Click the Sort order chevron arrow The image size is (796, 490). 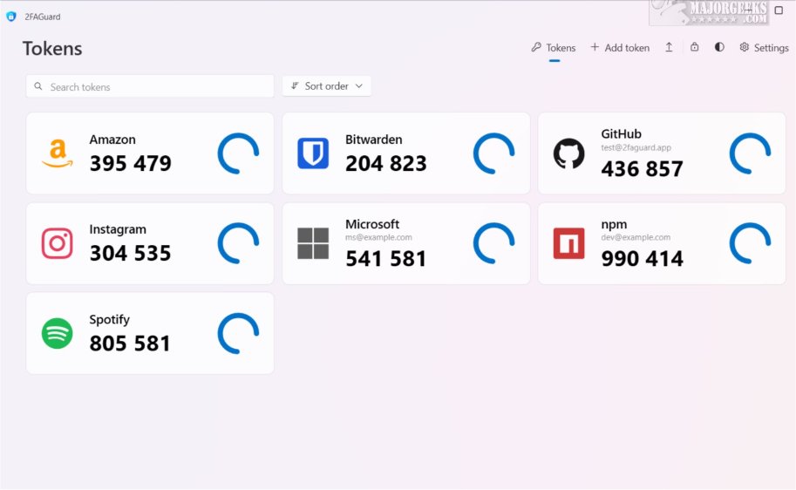(x=359, y=85)
